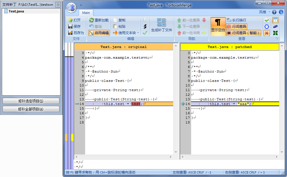Open 使用文本块 dropdown arrow

[138, 33]
